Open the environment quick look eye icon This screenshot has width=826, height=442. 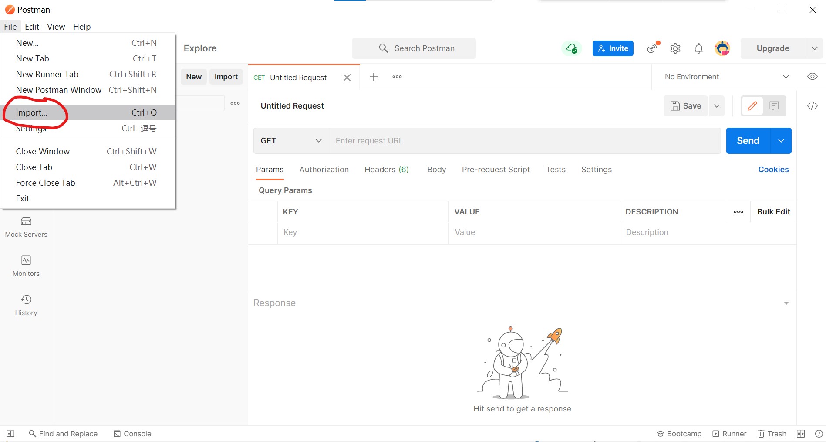[x=812, y=77]
